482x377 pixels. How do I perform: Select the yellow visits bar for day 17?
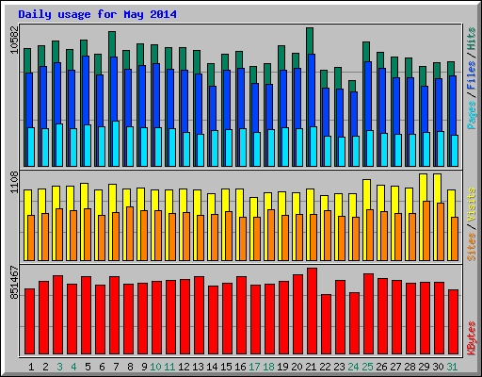pyautogui.click(x=253, y=207)
